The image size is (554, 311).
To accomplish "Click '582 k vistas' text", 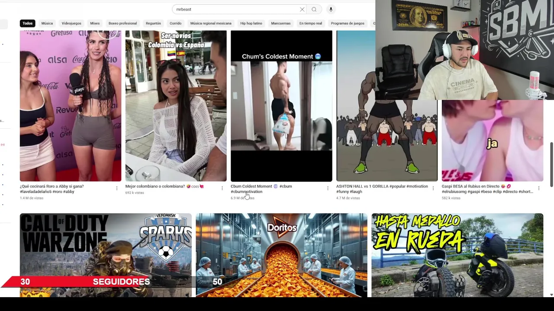I will pyautogui.click(x=451, y=198).
